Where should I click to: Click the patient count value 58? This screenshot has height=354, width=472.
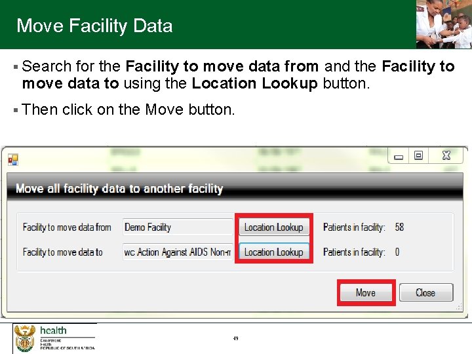tap(399, 227)
